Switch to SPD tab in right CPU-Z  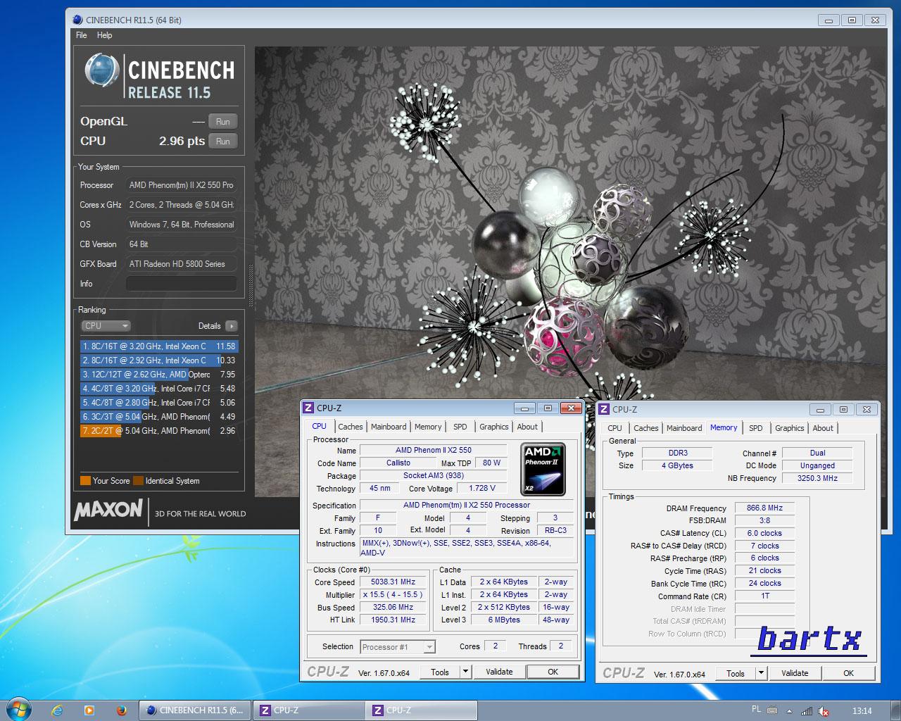[x=755, y=428]
